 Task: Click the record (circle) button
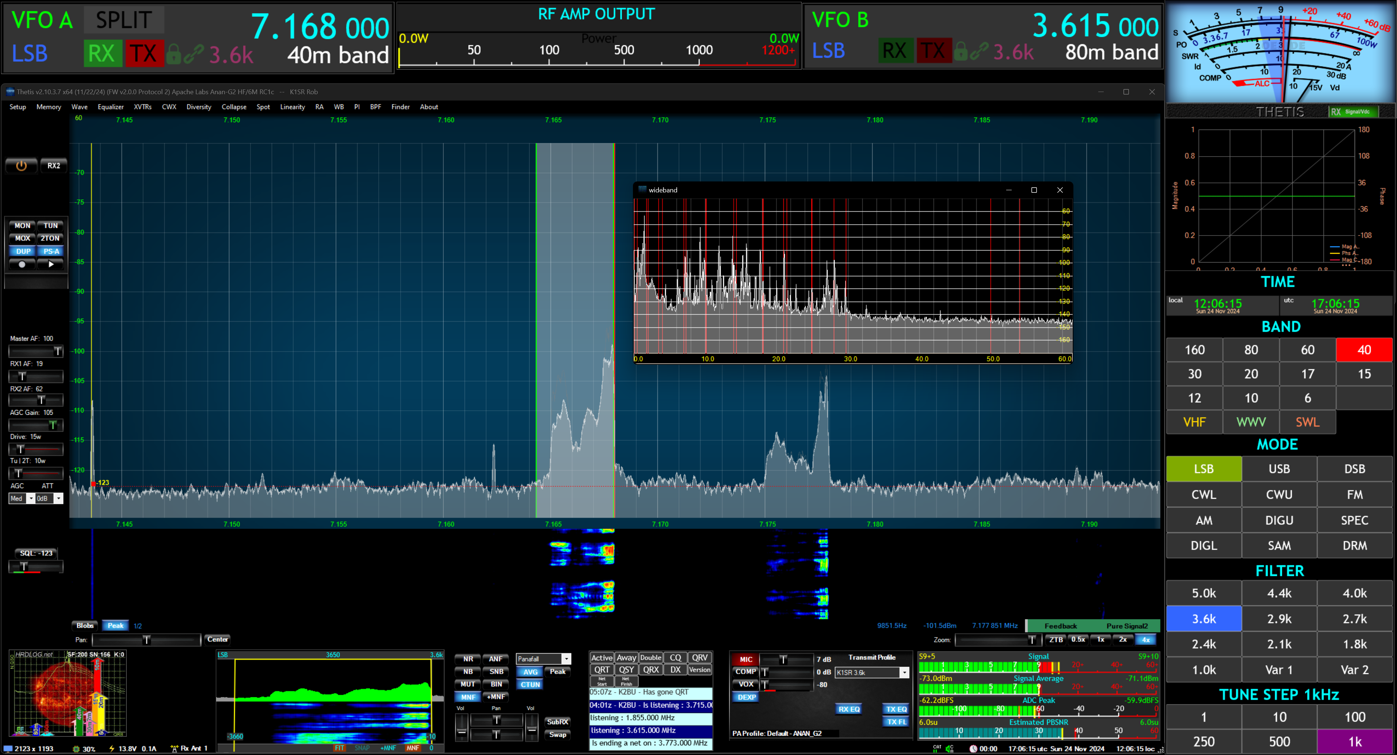click(x=22, y=264)
